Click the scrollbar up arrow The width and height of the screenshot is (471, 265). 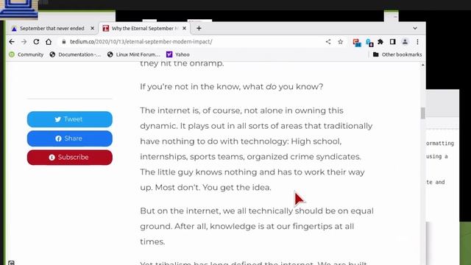[423, 65]
